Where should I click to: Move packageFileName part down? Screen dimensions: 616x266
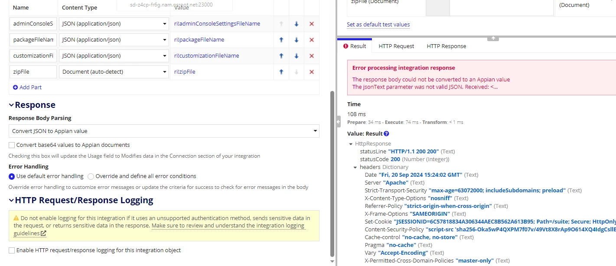[x=297, y=40]
